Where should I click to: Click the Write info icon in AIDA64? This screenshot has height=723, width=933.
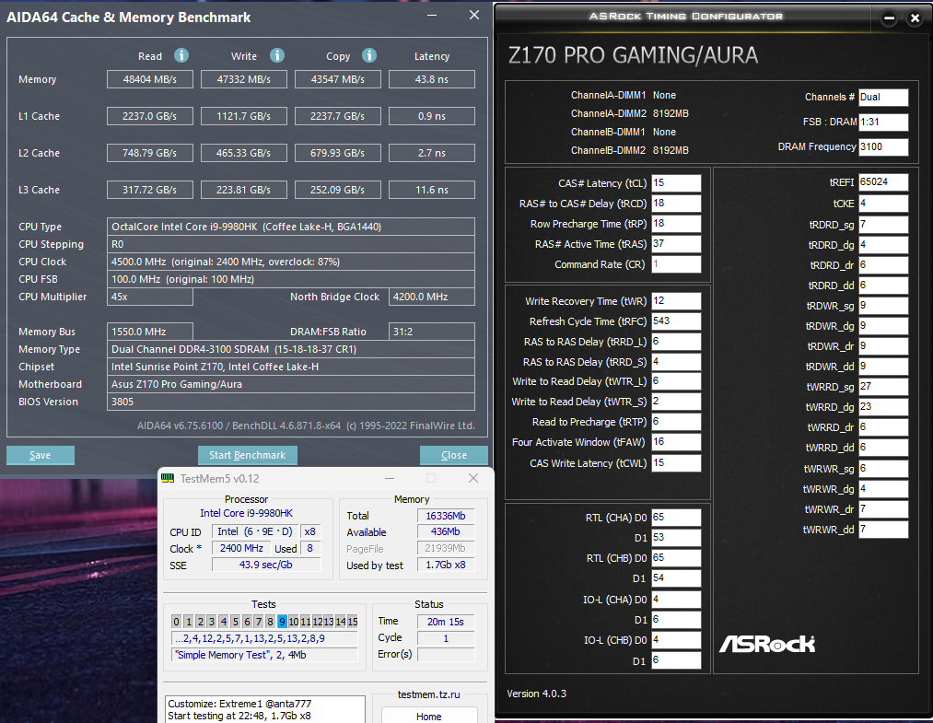click(x=277, y=55)
